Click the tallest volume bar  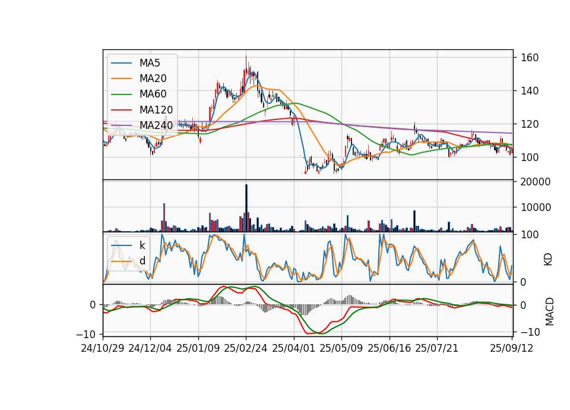tap(246, 208)
